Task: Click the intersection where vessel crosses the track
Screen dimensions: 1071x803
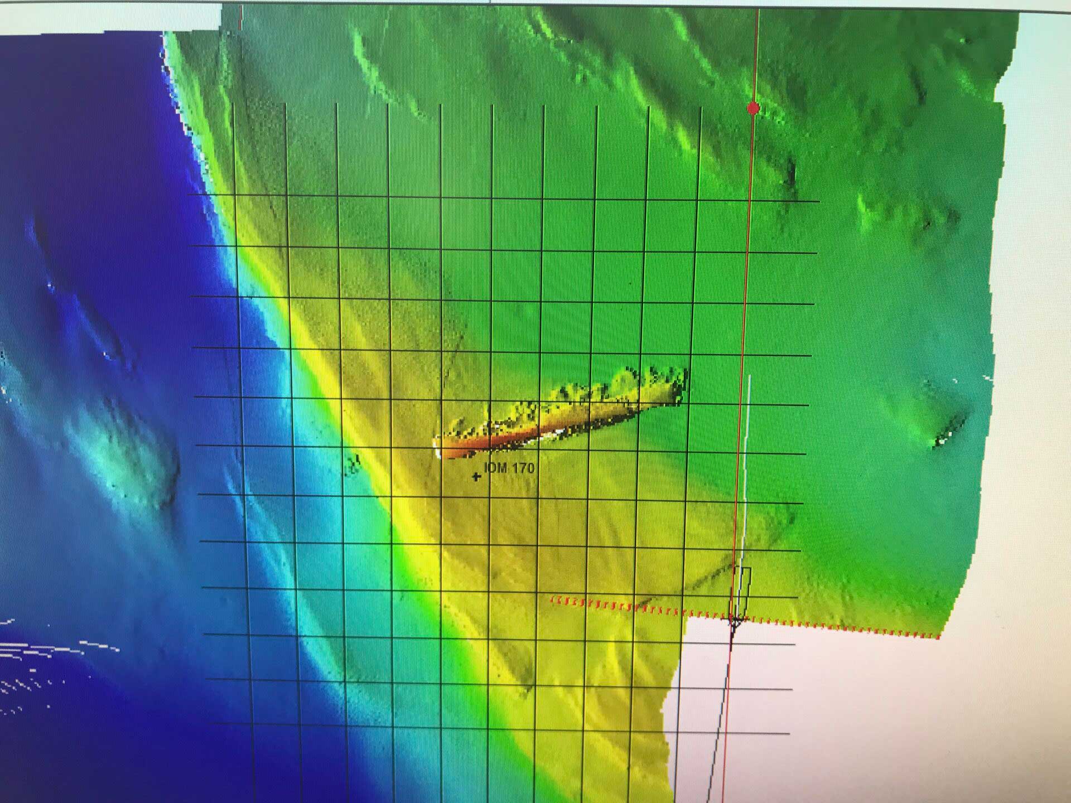Action: pyautogui.click(x=737, y=618)
